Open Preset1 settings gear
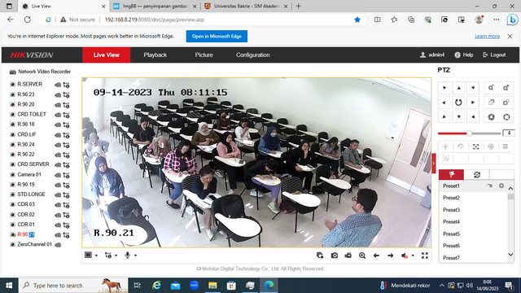The image size is (521, 293). click(x=501, y=186)
